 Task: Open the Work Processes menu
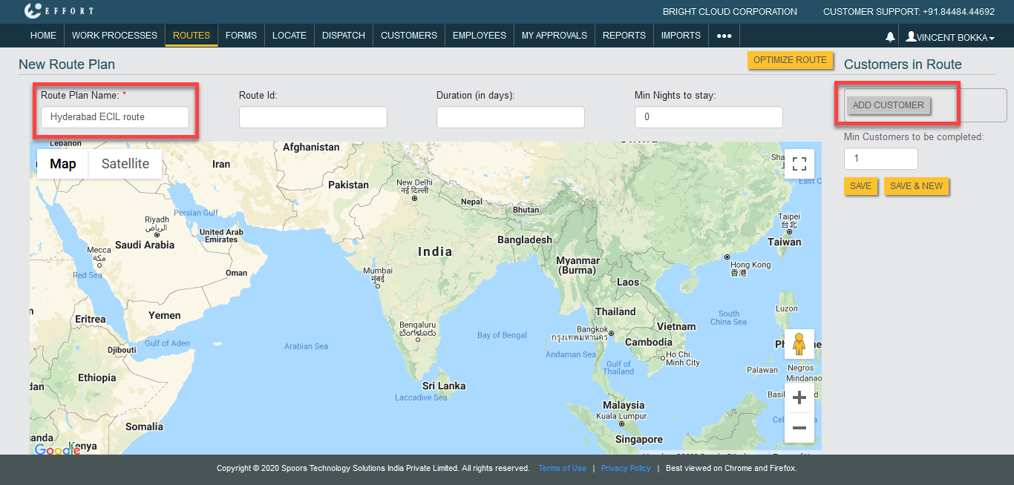pyautogui.click(x=114, y=36)
